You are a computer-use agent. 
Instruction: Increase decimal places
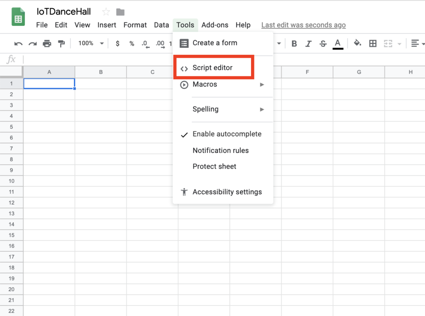(159, 43)
